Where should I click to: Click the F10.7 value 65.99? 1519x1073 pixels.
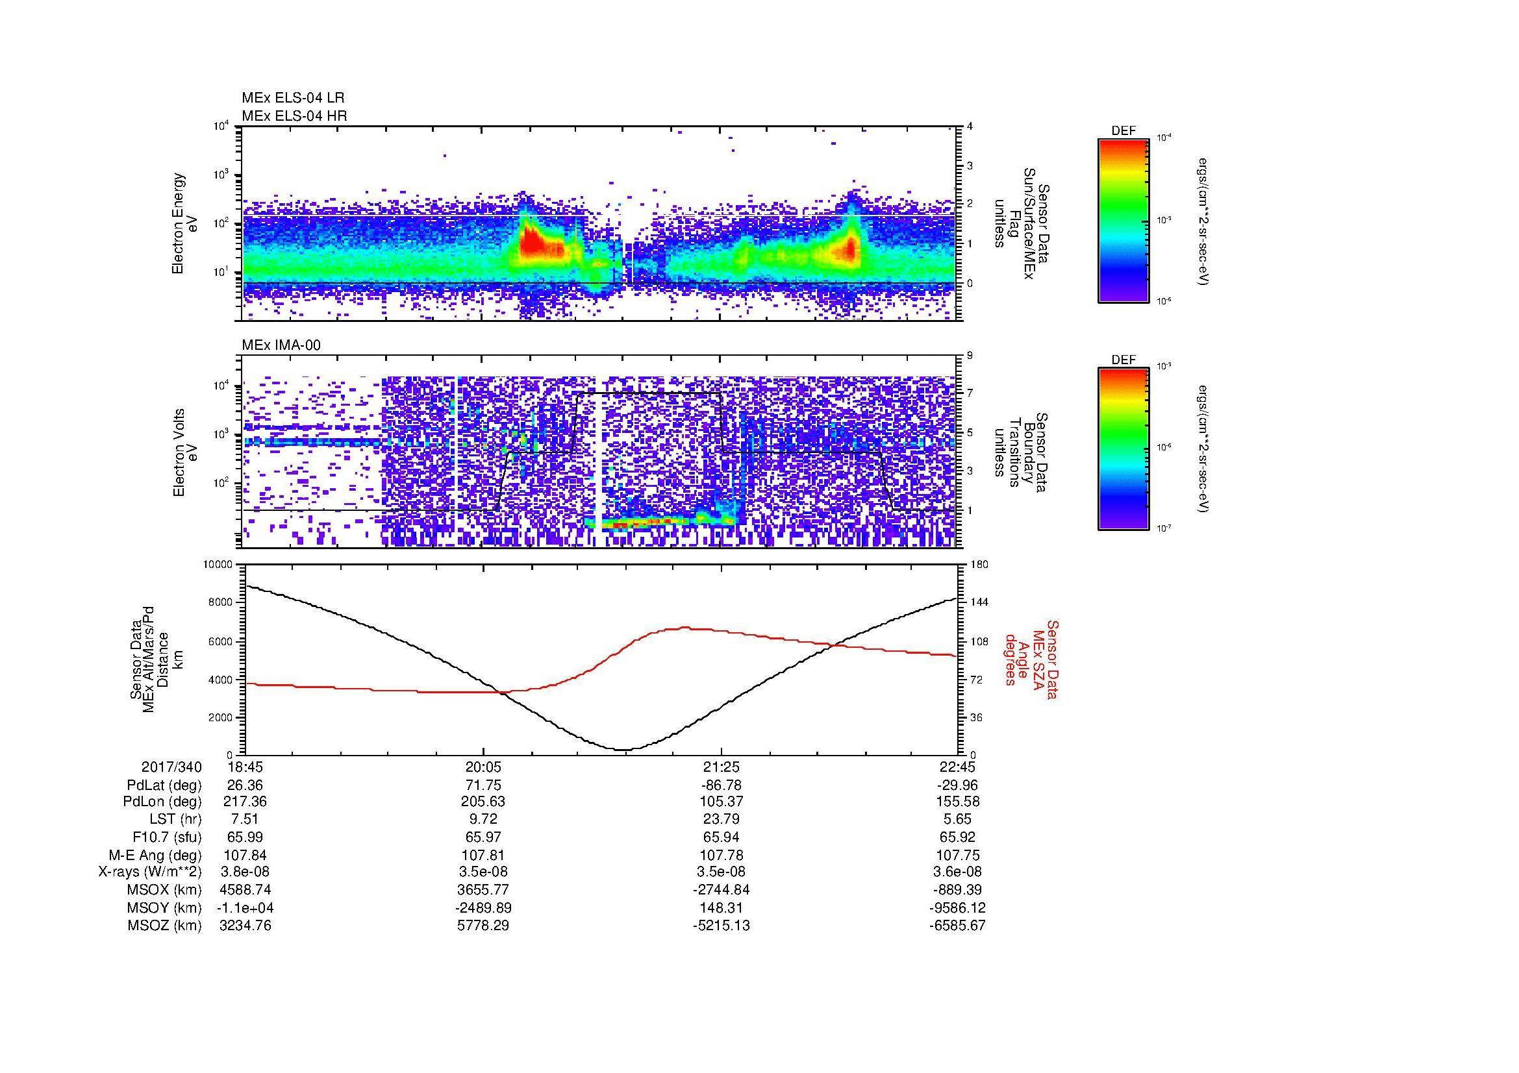[x=245, y=837]
